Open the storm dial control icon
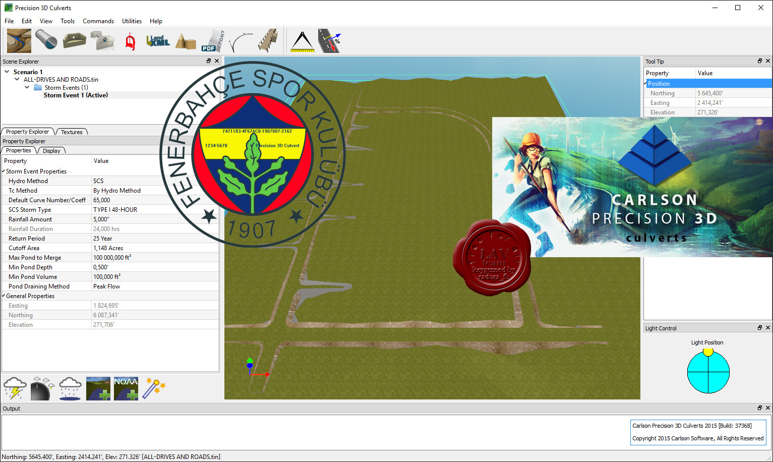Viewport: 773px width, 462px height. (42, 388)
